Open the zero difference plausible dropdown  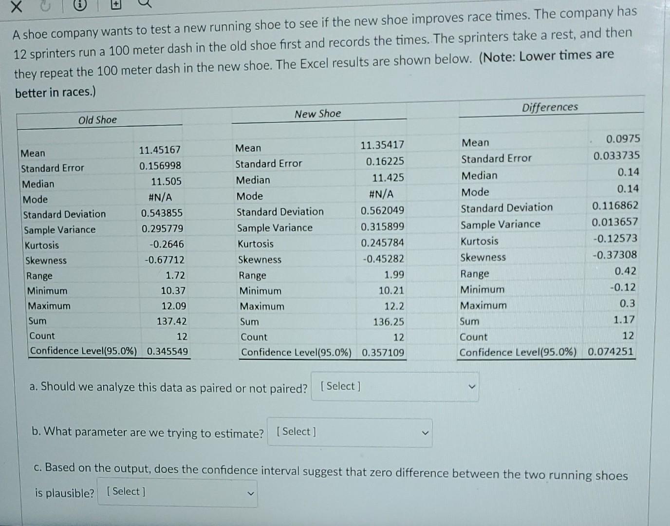[177, 493]
